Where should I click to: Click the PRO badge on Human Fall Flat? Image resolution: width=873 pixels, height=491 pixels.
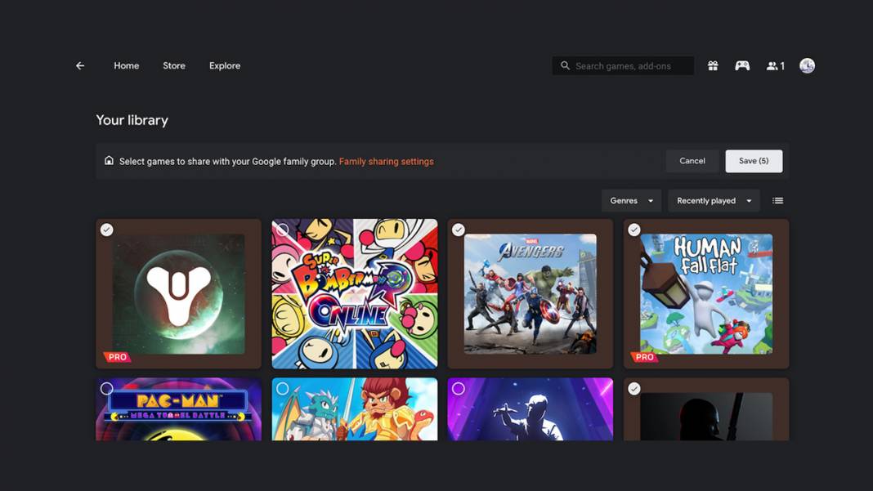(x=643, y=357)
